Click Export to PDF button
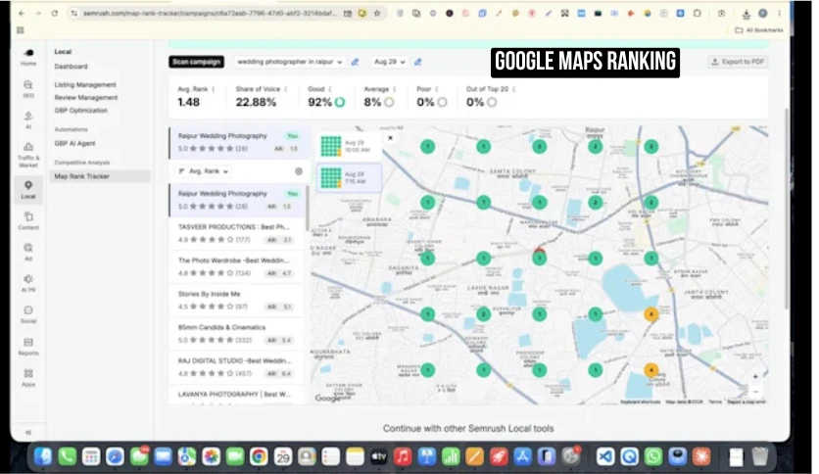 pyautogui.click(x=738, y=62)
